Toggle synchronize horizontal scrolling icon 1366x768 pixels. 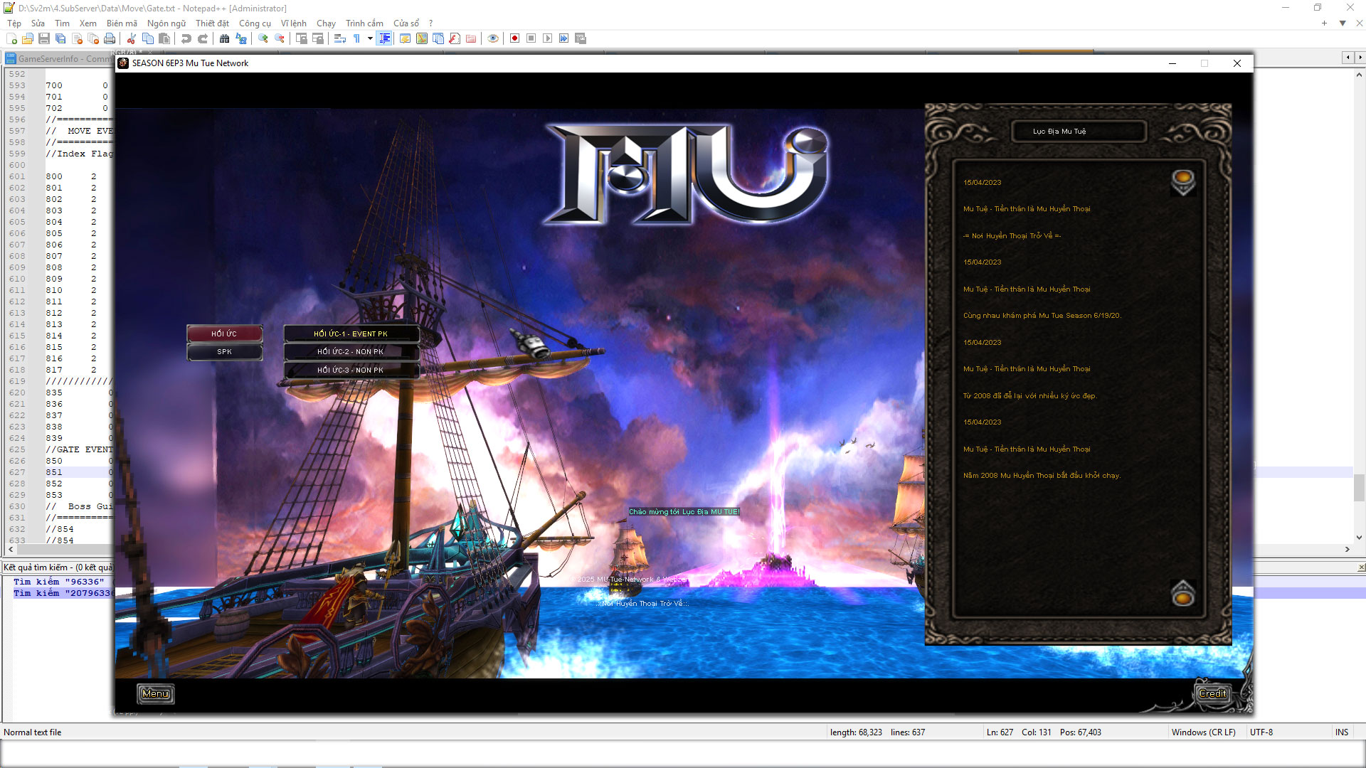click(x=318, y=38)
